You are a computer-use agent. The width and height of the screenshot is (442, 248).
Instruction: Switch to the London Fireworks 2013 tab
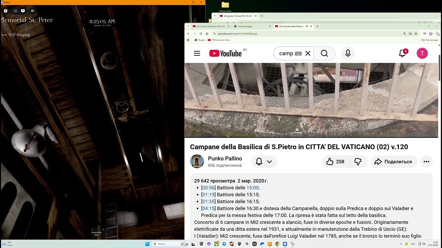pos(211,26)
